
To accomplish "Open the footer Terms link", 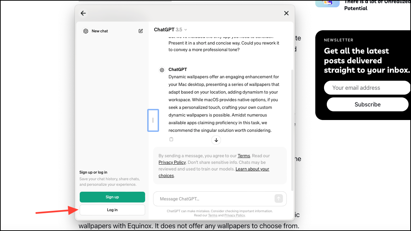I will click(x=213, y=215).
